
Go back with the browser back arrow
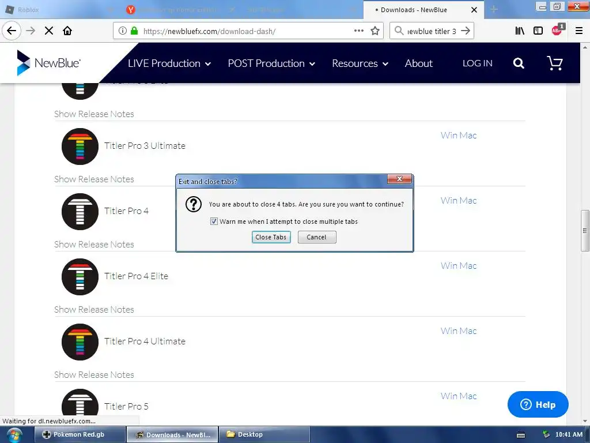pos(12,31)
